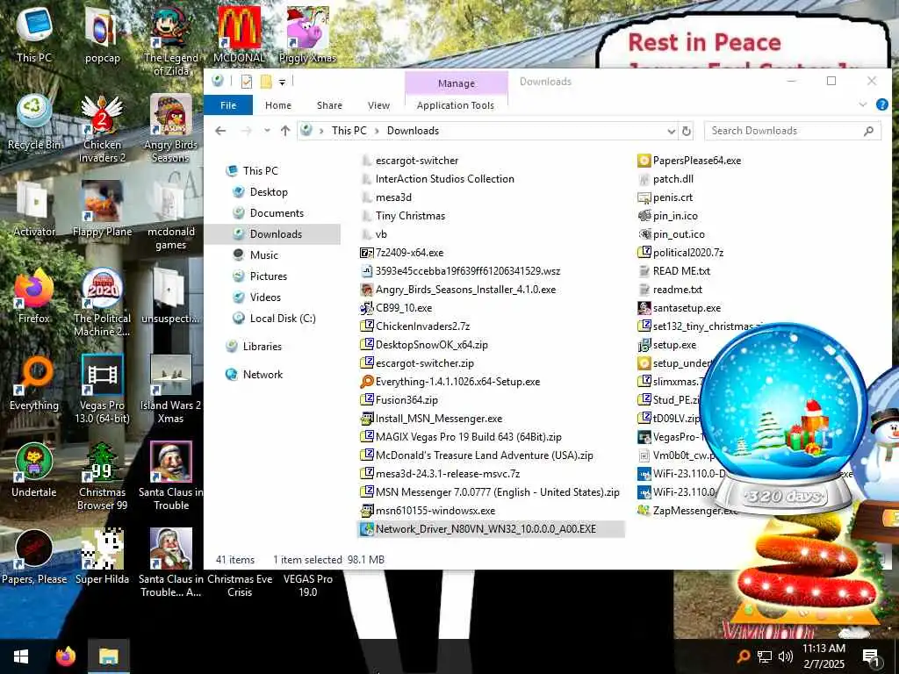The height and width of the screenshot is (674, 899).
Task: Open the This PC desktop icon
Action: (x=34, y=34)
